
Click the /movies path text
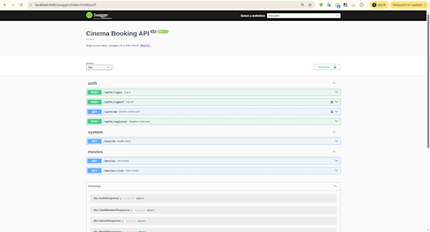(x=109, y=161)
